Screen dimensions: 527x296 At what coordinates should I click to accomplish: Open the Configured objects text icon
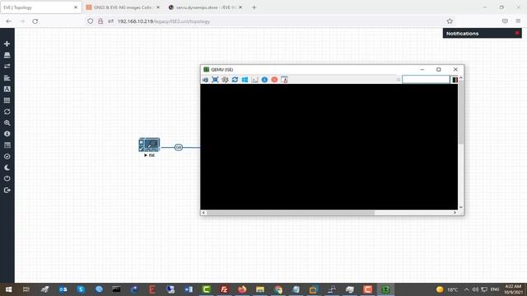[7, 89]
